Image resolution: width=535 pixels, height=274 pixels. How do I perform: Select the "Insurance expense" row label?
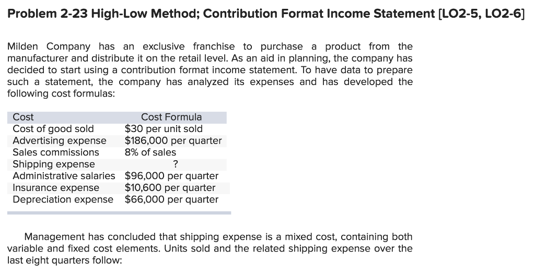coord(56,187)
